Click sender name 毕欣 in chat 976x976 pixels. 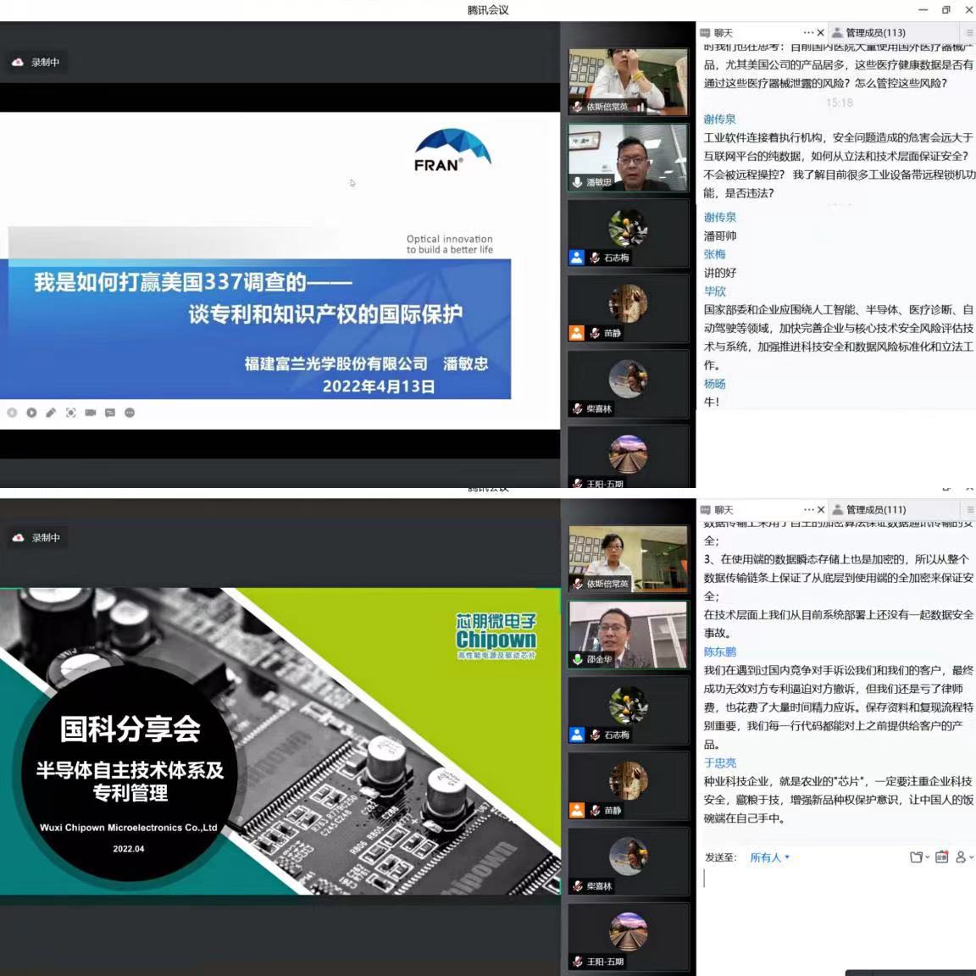[x=714, y=291]
